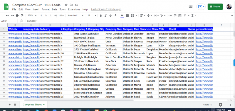The width and height of the screenshot is (235, 111).
Task: Select the Paint format tool
Action: pyautogui.click(x=22, y=15)
